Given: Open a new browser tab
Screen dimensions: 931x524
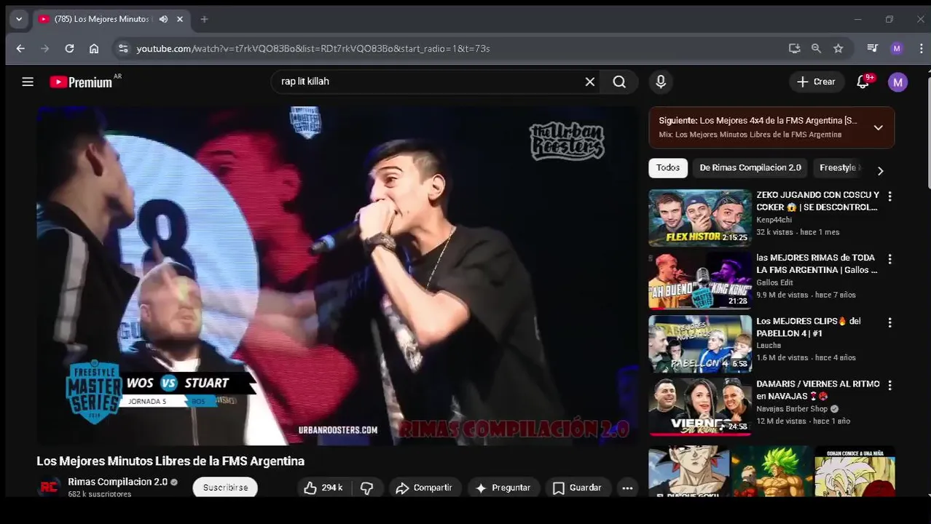Looking at the screenshot, I should coord(204,20).
